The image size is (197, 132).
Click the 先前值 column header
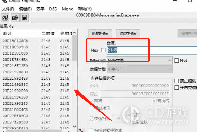tap(65, 33)
